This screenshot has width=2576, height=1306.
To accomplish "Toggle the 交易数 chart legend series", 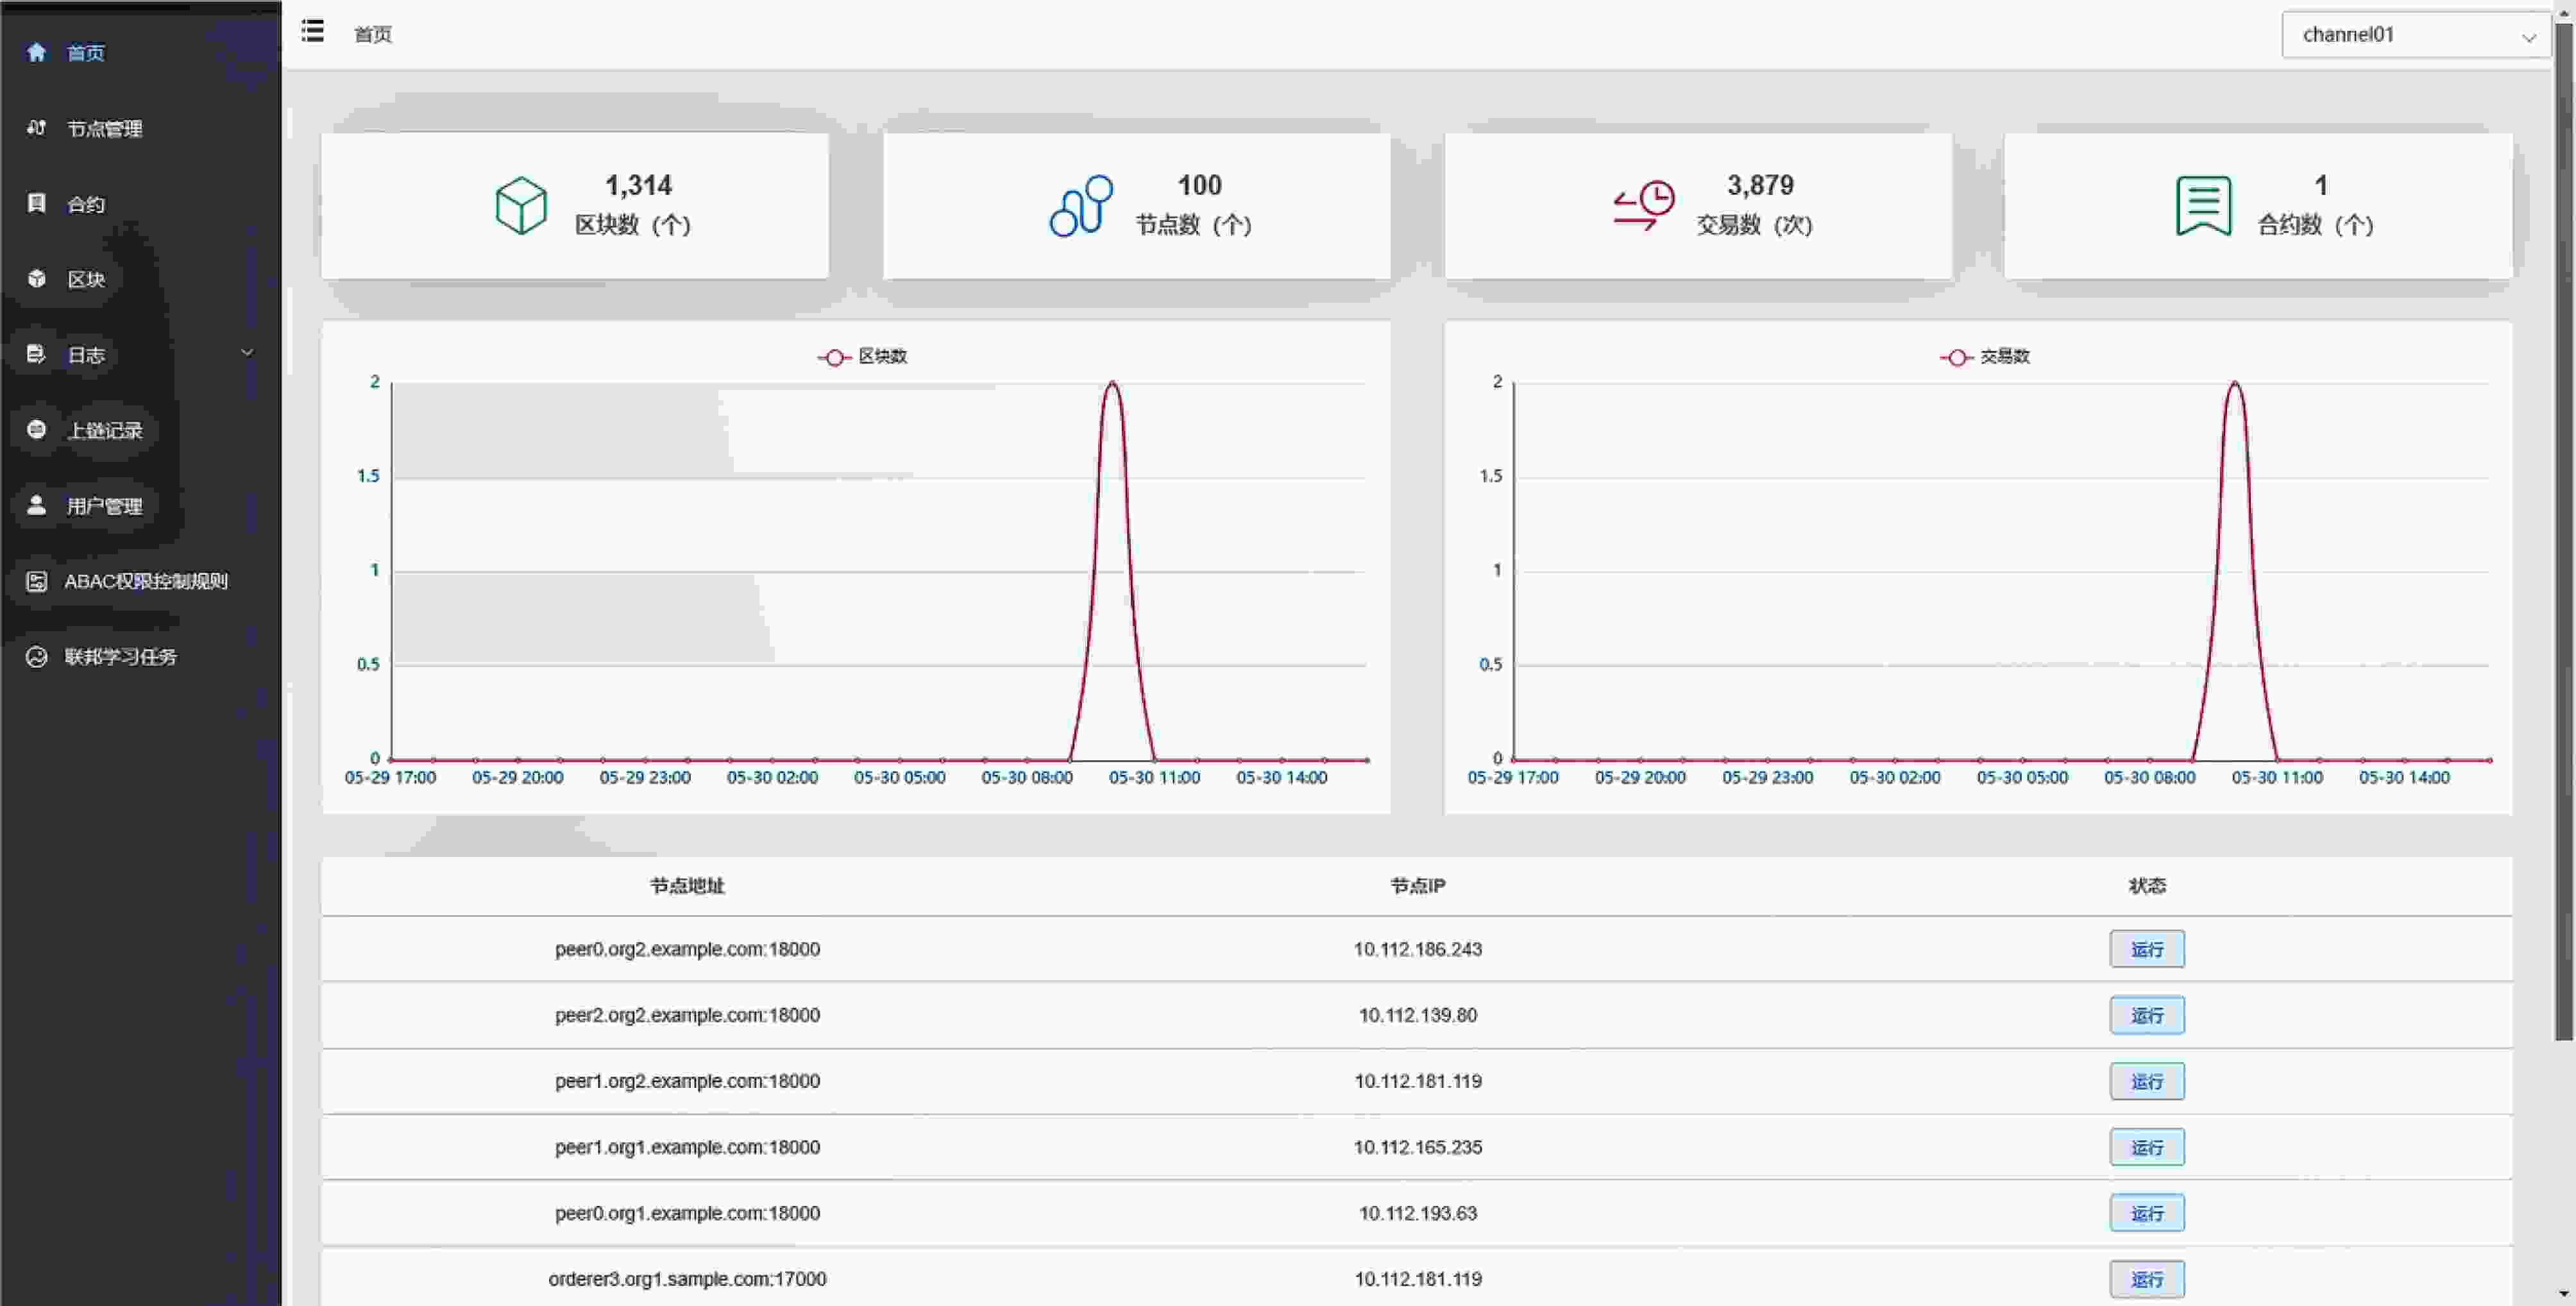I will pos(1985,357).
